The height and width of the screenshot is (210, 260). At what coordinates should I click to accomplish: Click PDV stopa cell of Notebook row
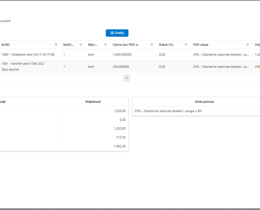tap(221, 55)
